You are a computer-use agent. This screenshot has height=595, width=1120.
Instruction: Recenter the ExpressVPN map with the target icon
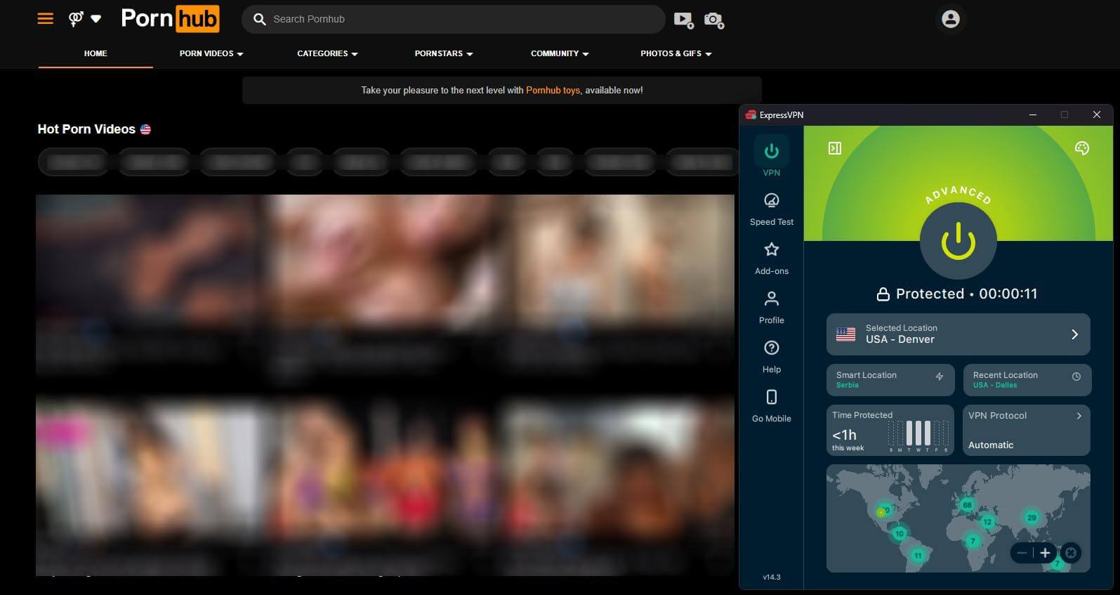click(1071, 553)
